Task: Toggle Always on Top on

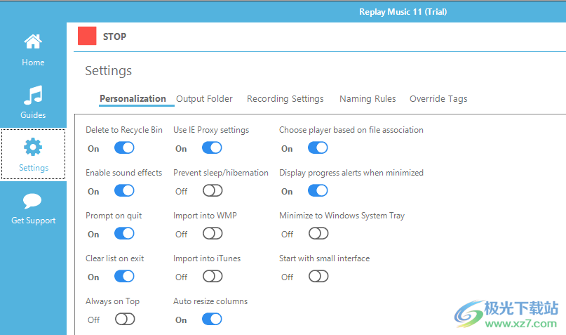Action: pos(124,320)
